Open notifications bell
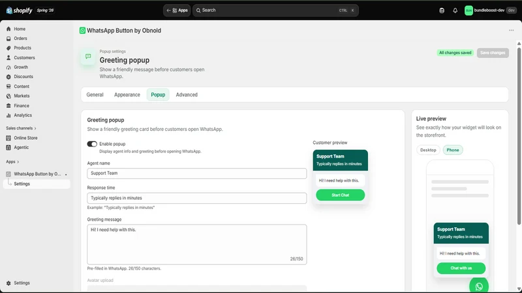Image resolution: width=522 pixels, height=293 pixels. (455, 10)
